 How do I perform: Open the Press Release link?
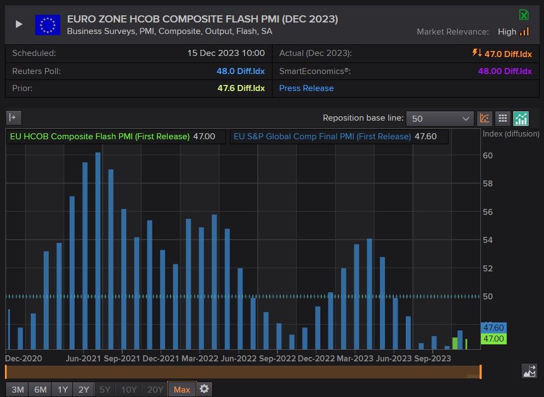pos(307,88)
